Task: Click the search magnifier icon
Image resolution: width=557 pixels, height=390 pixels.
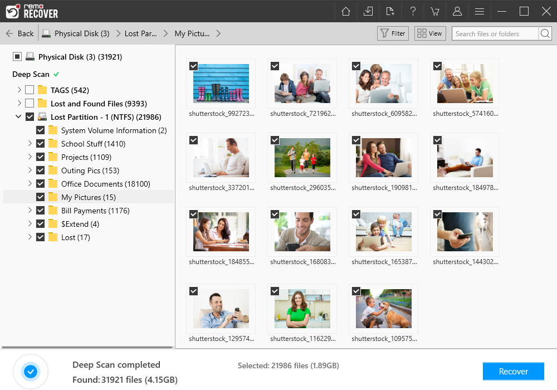Action: (545, 33)
